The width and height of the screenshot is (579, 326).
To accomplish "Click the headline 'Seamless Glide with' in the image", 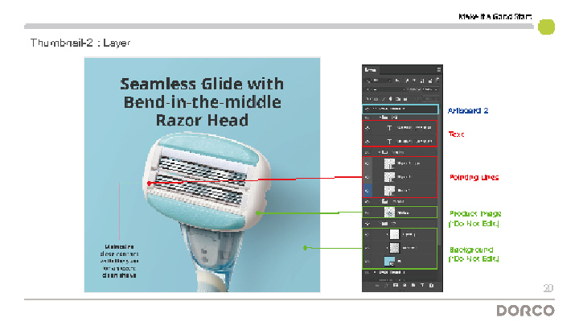I will (x=202, y=84).
